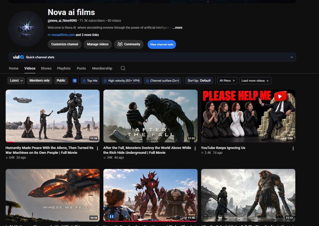Expand the Quick channel stats panel chevron
Screen dimensions: 319x226
point(292,57)
